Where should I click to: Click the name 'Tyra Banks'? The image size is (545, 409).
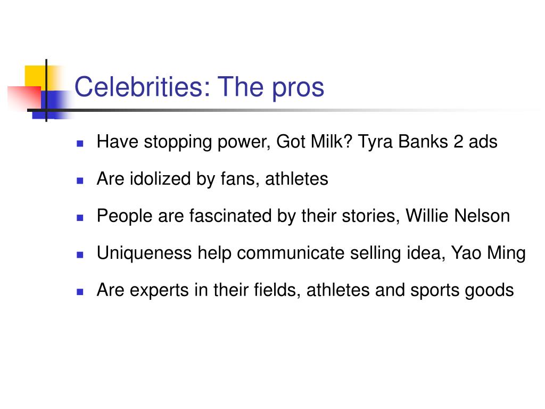click(403, 142)
